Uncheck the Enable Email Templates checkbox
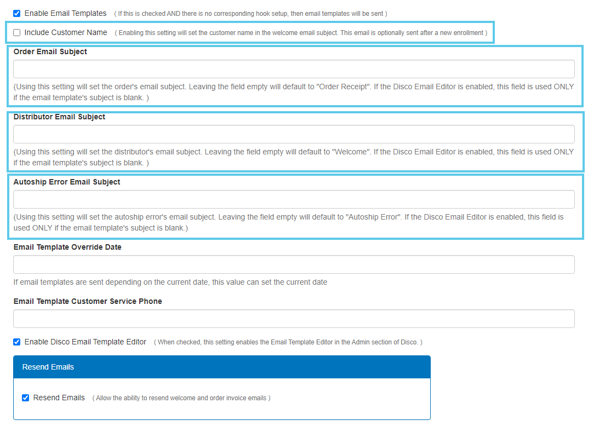Screen dimensions: 605x426 pos(17,13)
